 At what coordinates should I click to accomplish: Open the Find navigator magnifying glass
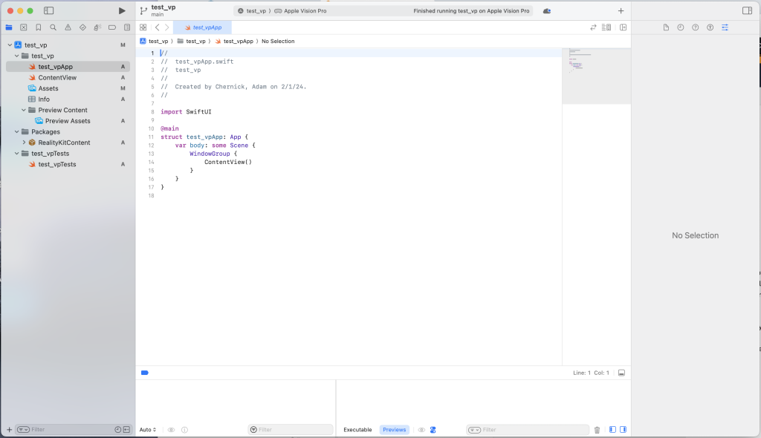53,27
